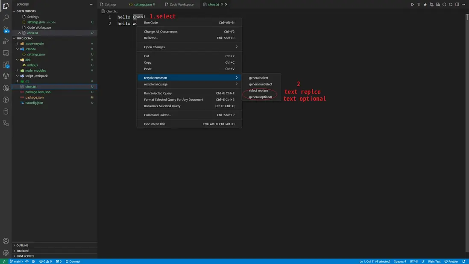Collapse the script\webpack folder
The image size is (469, 264).
point(18,76)
